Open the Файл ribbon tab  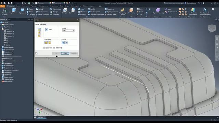[3, 6]
